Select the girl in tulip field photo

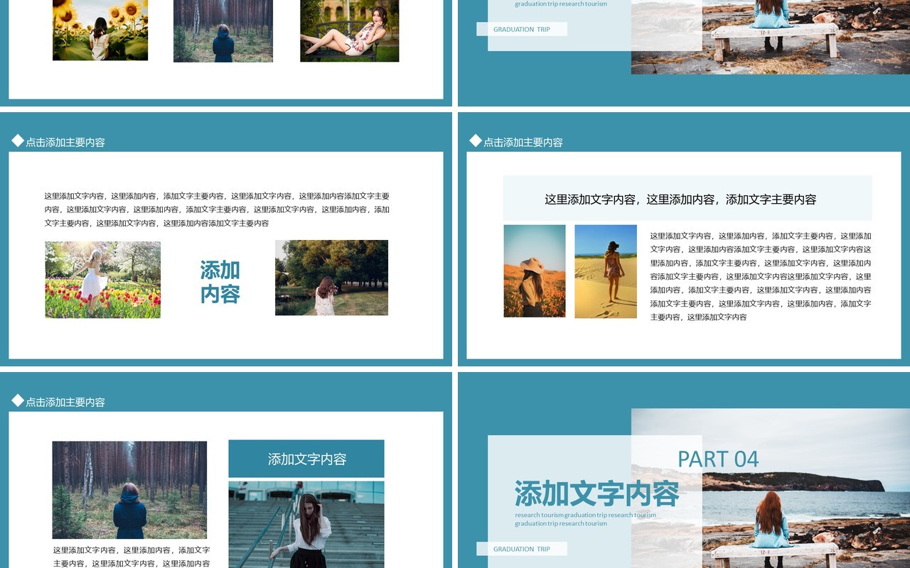click(x=103, y=280)
